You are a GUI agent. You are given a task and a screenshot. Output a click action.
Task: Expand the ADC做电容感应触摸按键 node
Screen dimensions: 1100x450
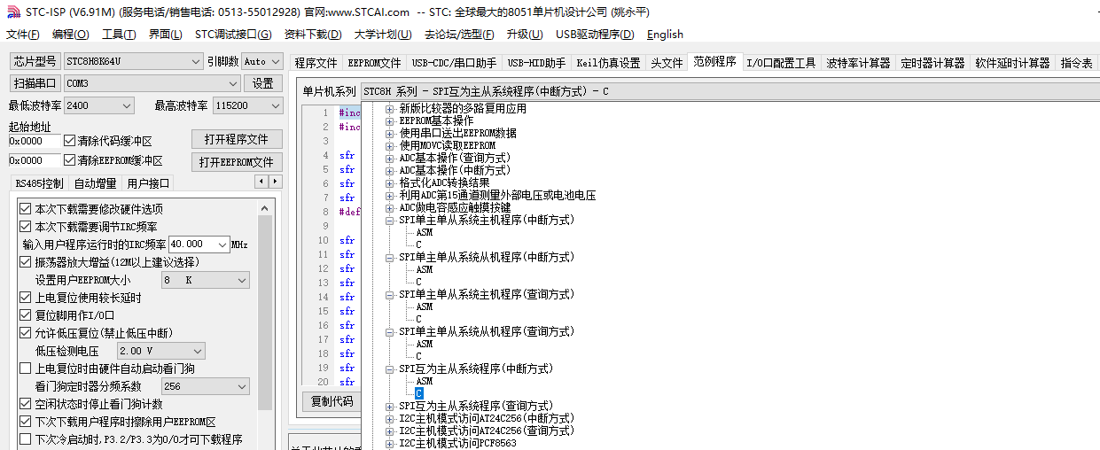pyautogui.click(x=390, y=207)
